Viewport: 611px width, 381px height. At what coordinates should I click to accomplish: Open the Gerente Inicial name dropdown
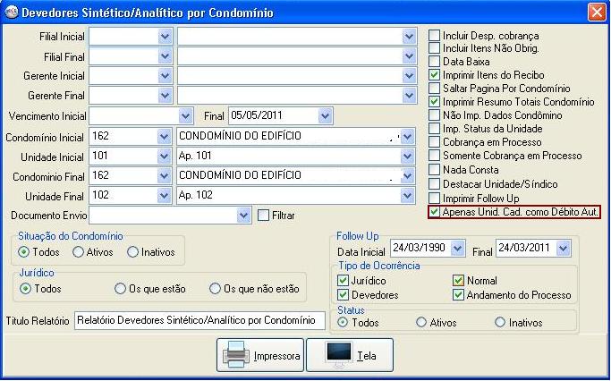(409, 76)
